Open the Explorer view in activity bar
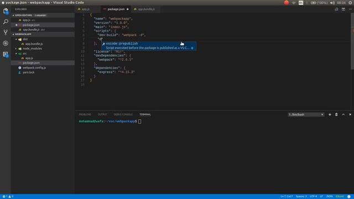This screenshot has height=199, width=354. point(6,11)
